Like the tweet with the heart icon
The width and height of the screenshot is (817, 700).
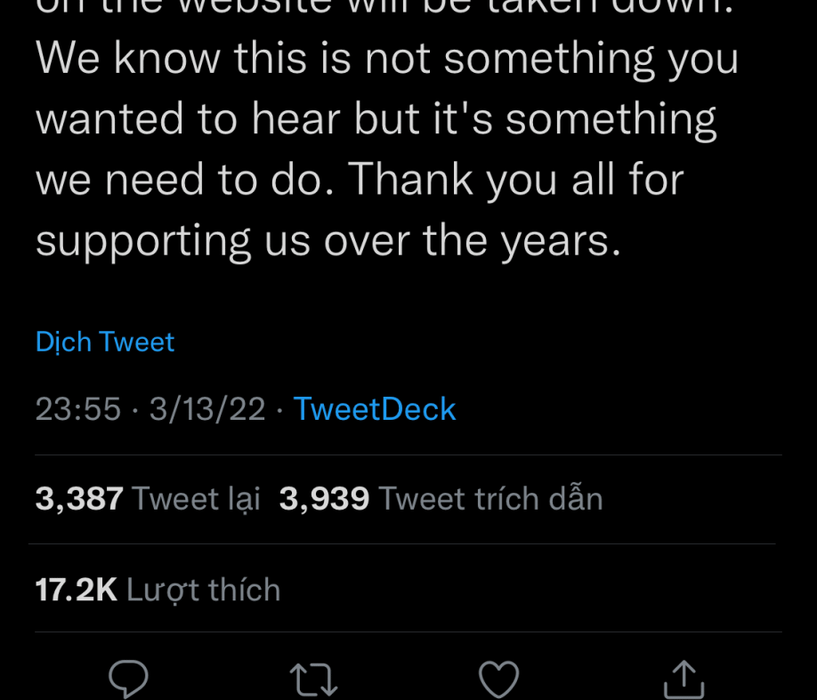tap(498, 680)
